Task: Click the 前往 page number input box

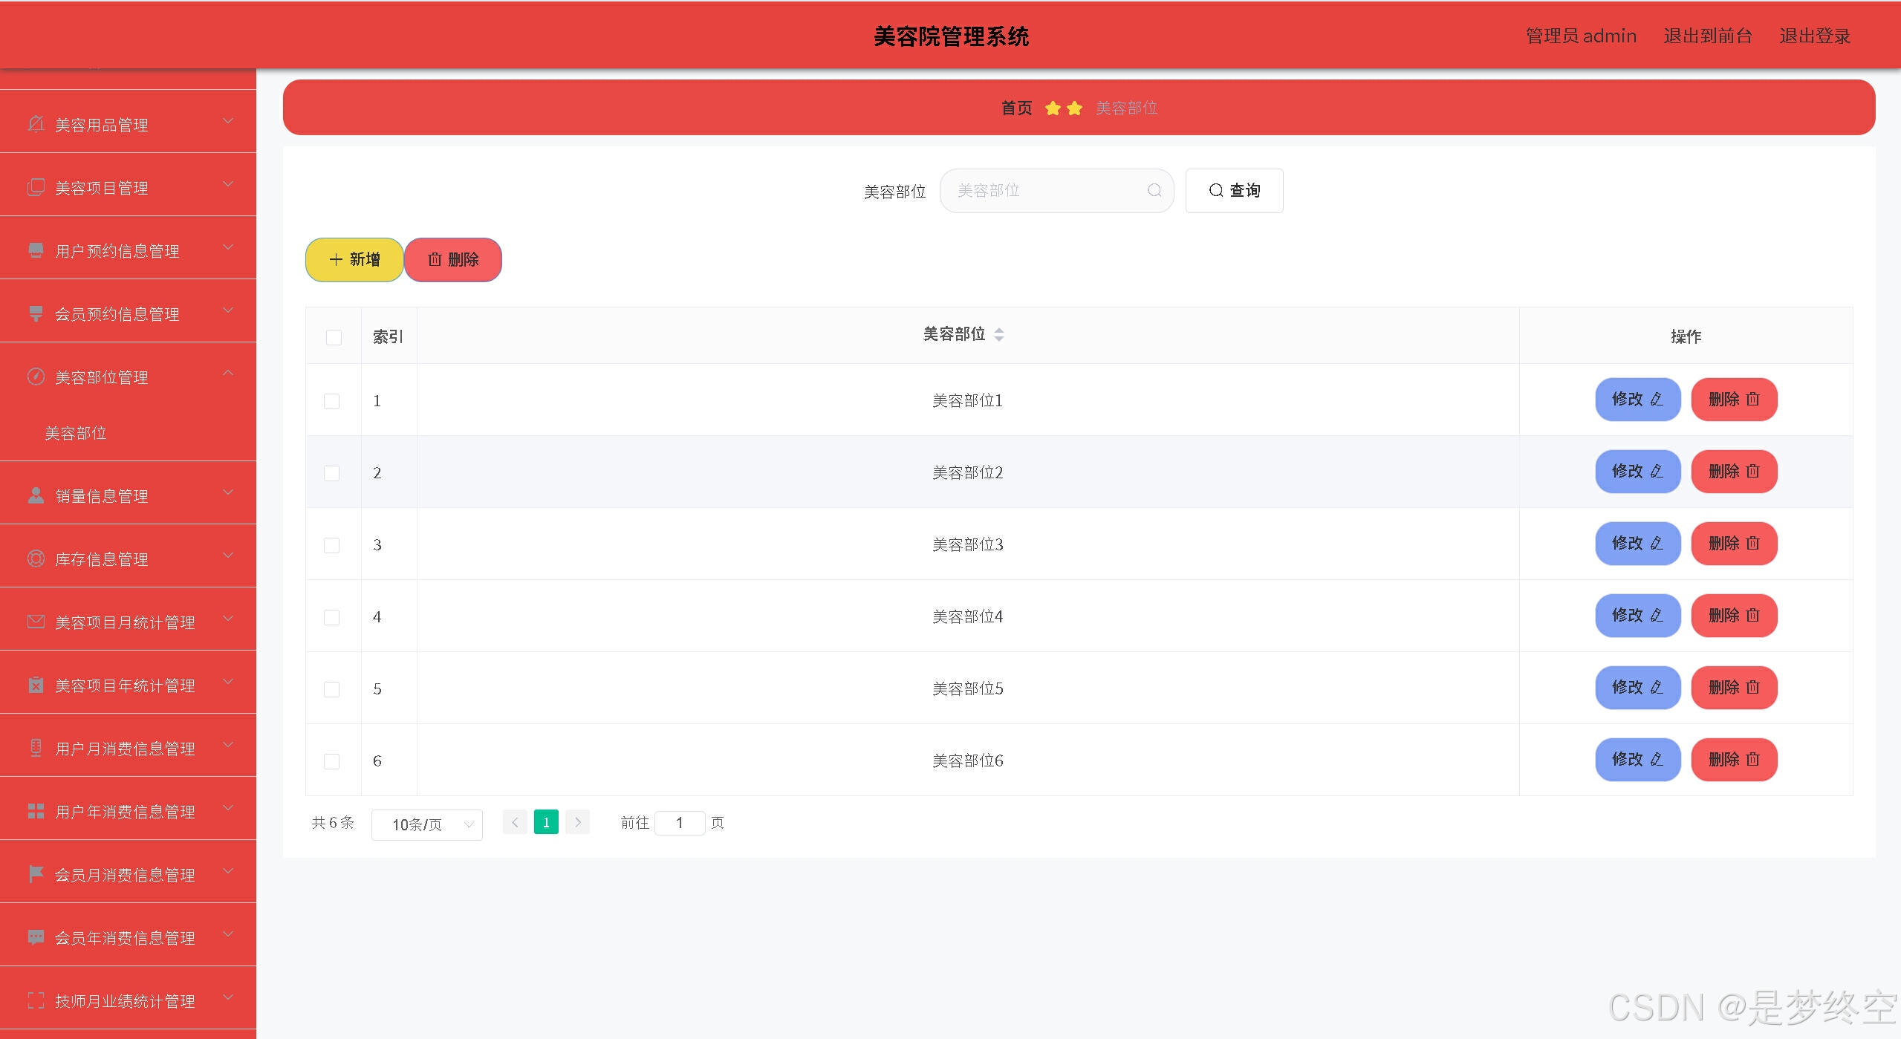Action: [x=679, y=823]
